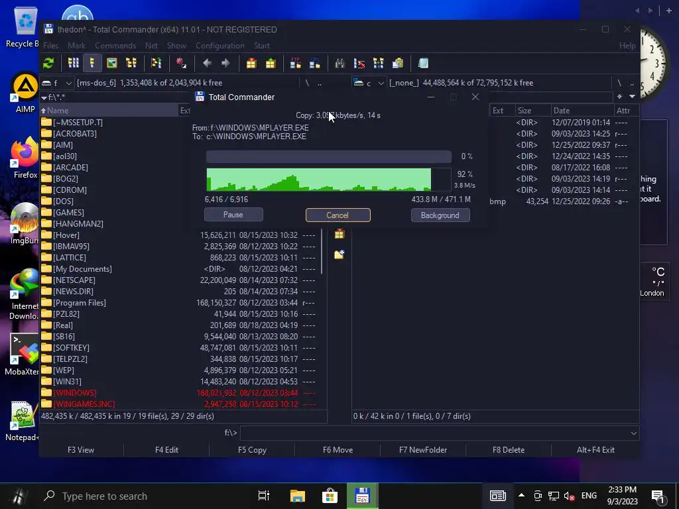679x509 pixels.
Task: Click the pack icon in the middle vertical bar
Action: (x=339, y=234)
